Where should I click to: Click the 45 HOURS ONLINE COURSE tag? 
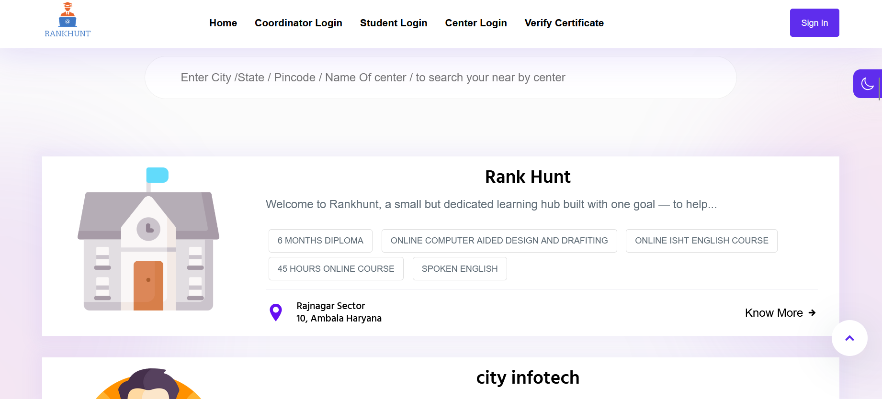pyautogui.click(x=336, y=269)
